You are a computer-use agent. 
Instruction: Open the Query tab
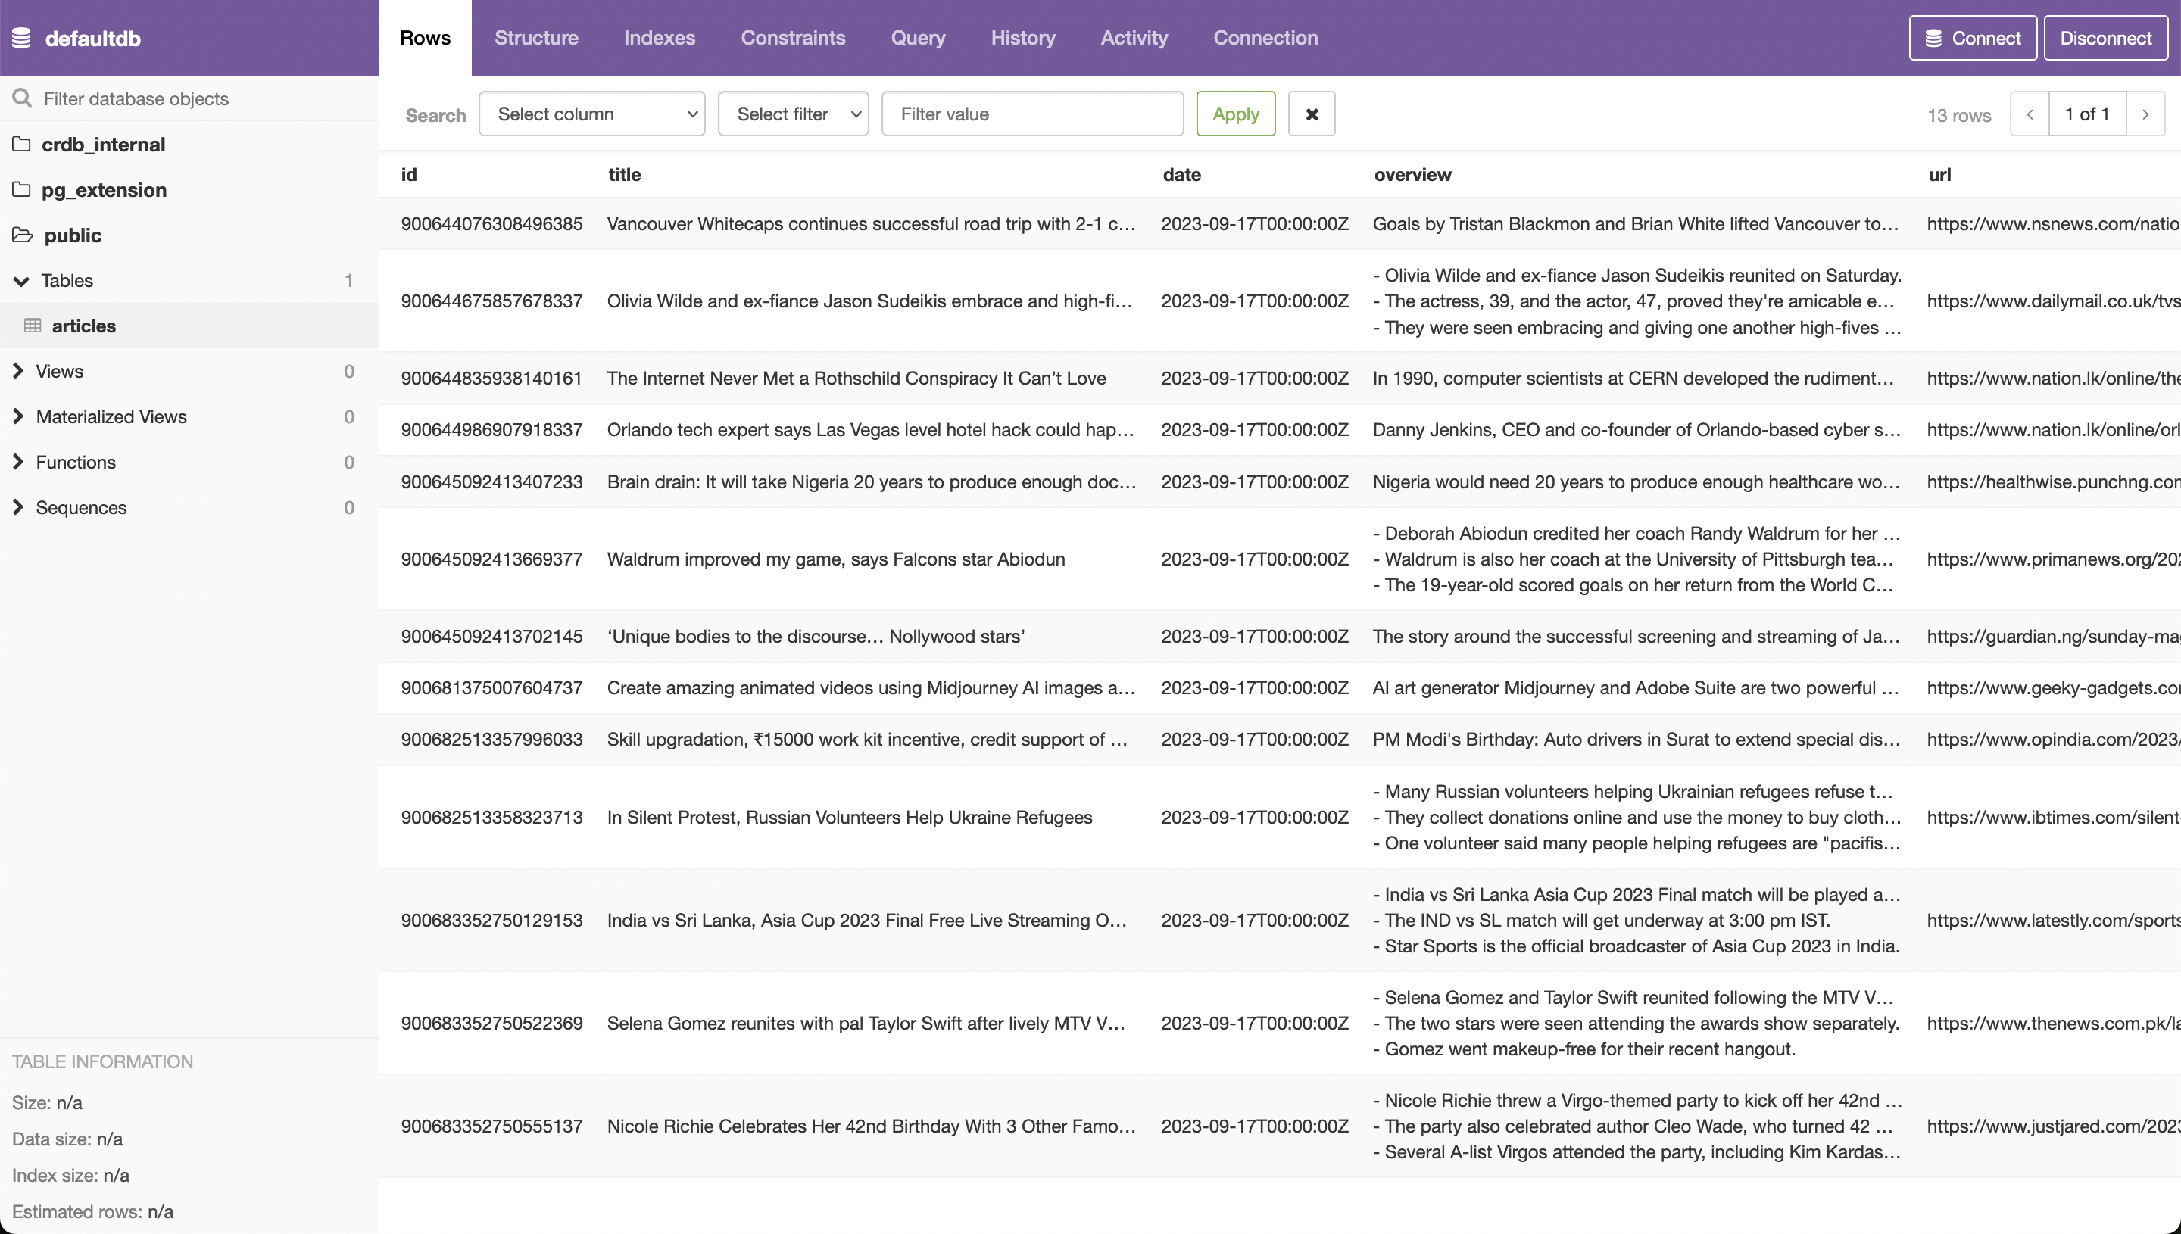[x=917, y=38]
